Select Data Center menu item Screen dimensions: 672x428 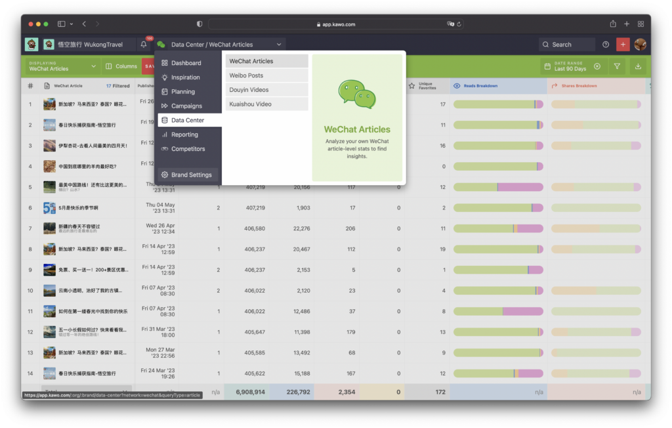click(x=190, y=120)
